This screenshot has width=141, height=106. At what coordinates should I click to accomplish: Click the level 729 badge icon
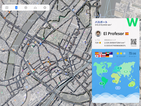(x=100, y=43)
